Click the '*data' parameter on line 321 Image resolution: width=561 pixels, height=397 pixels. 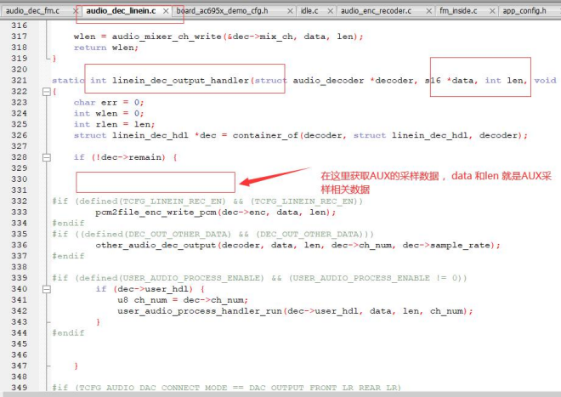462,81
